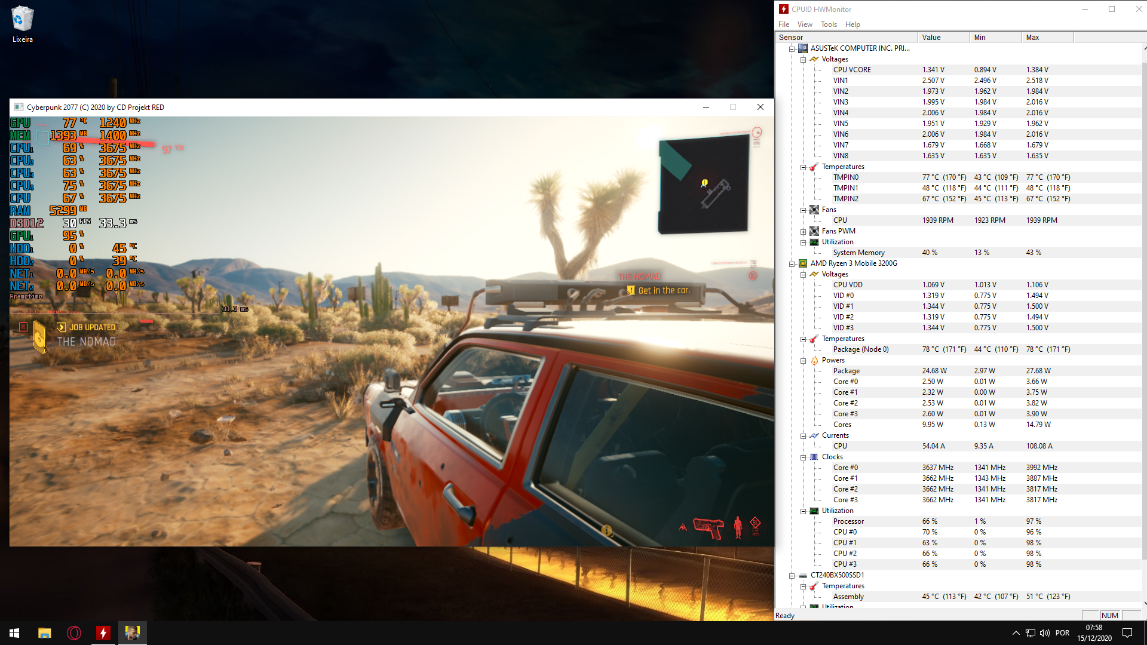Click the JOB UPDATED quest icon
This screenshot has width=1147, height=645.
(61, 327)
